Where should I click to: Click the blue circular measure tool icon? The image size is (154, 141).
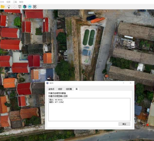30,7
